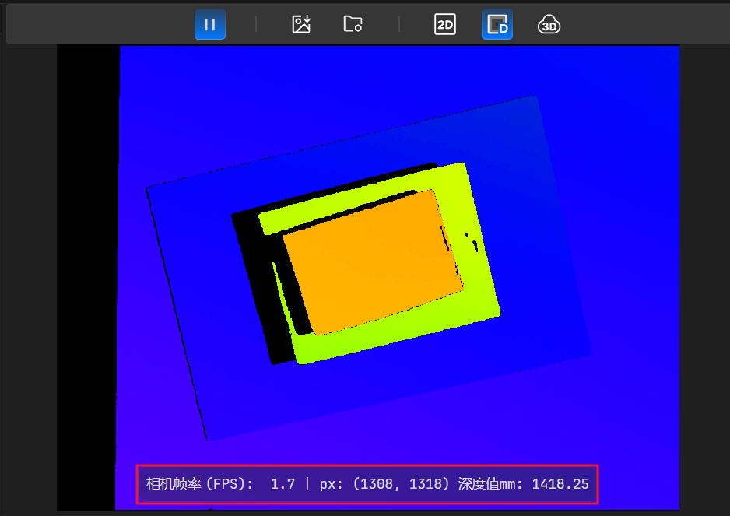The height and width of the screenshot is (516, 730).
Task: Click the purple background below the platform
Action: pyautogui.click(x=389, y=436)
